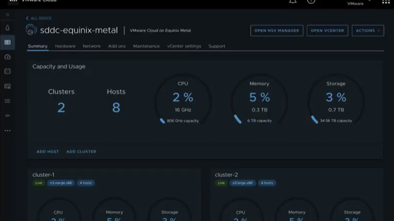Click the VMware Cloud on Equinix Metal label
The image size is (394, 221).
pos(160,30)
